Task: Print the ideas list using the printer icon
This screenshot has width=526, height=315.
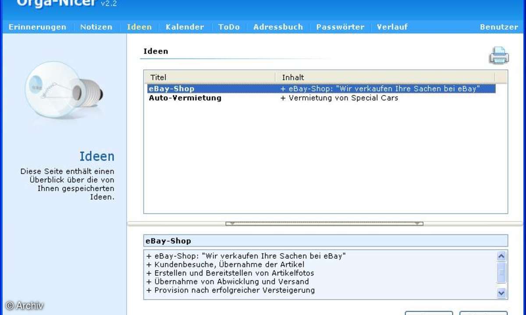Action: click(499, 56)
